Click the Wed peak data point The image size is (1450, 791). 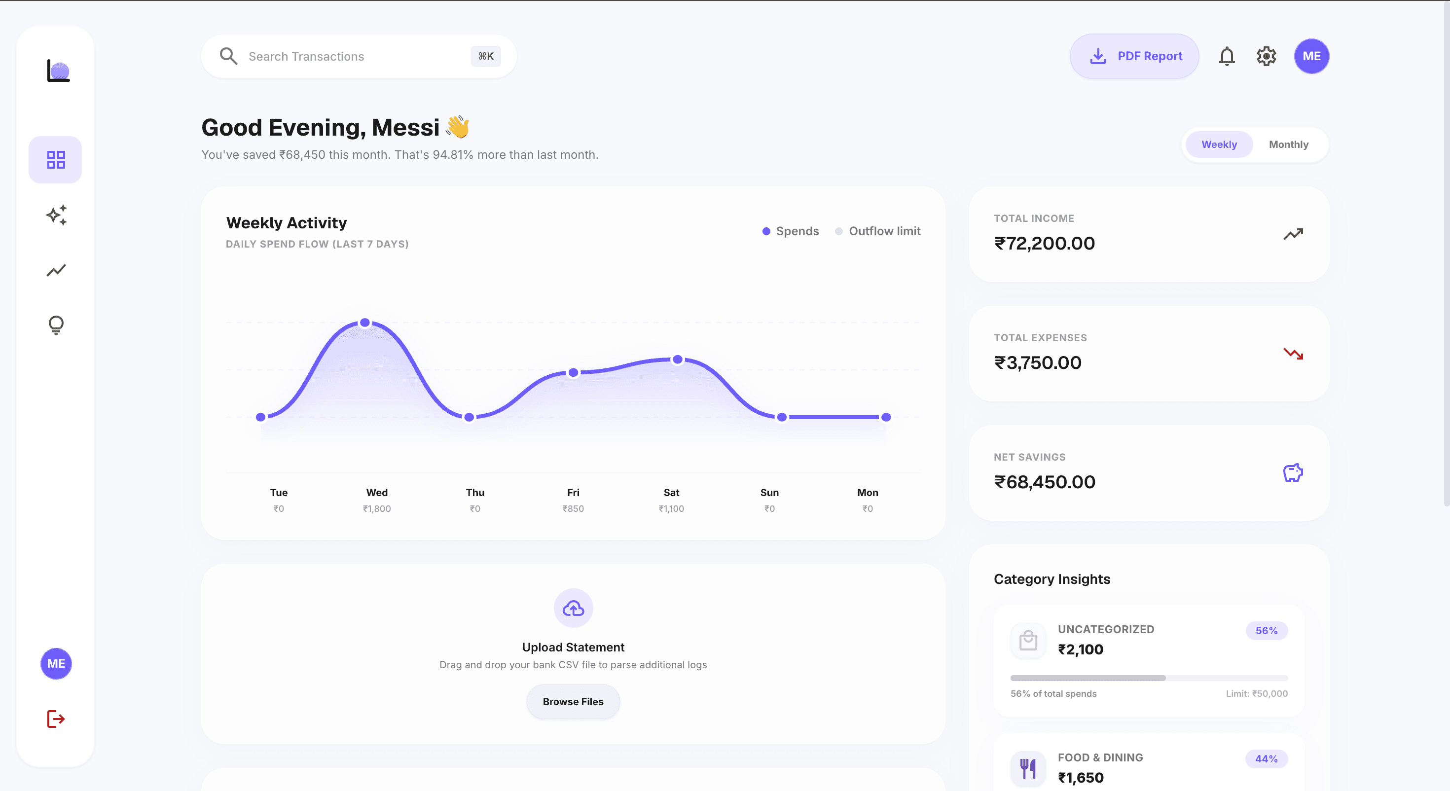point(365,323)
